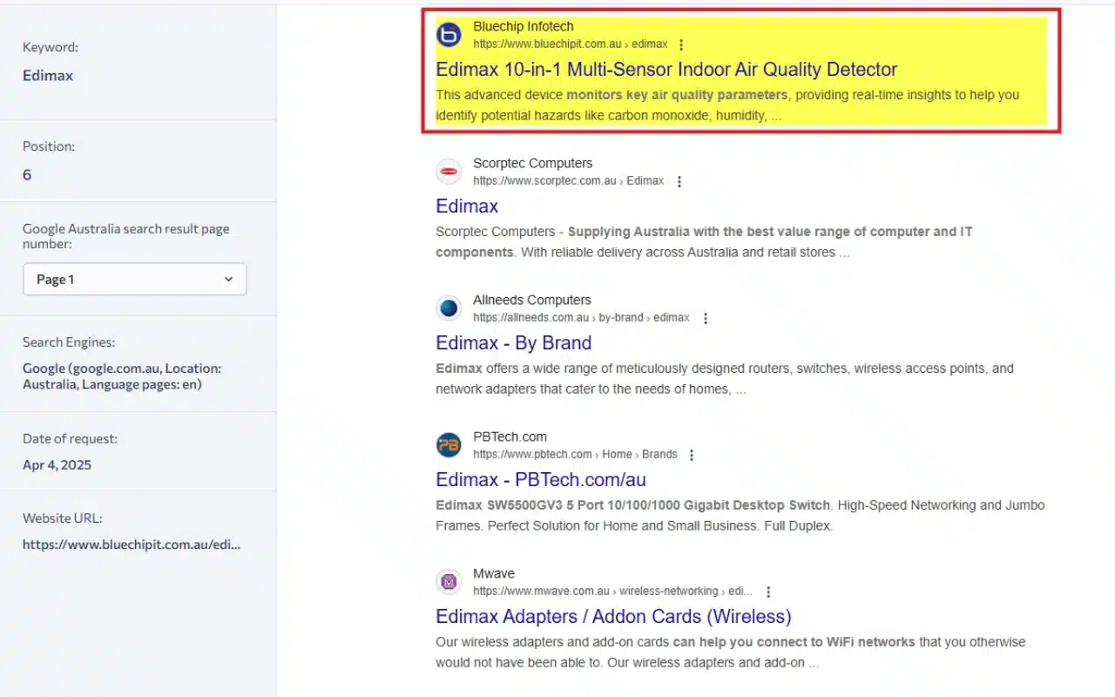Viewport: 1115px width, 697px height.
Task: Click the Scorptec Computers favicon
Action: click(449, 172)
